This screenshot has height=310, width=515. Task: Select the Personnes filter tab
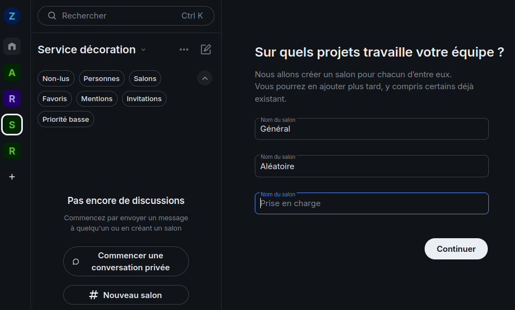[102, 78]
